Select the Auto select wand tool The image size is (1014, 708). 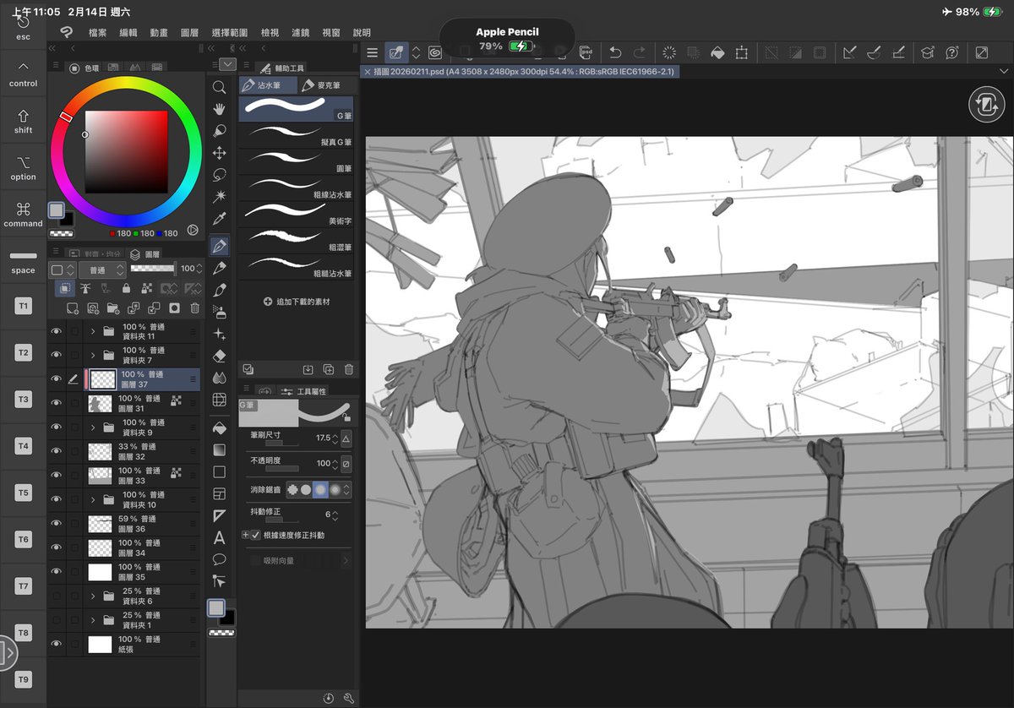coord(219,197)
